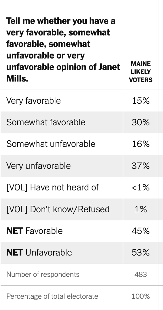Click the Don't know/Refused row label

click(x=58, y=209)
